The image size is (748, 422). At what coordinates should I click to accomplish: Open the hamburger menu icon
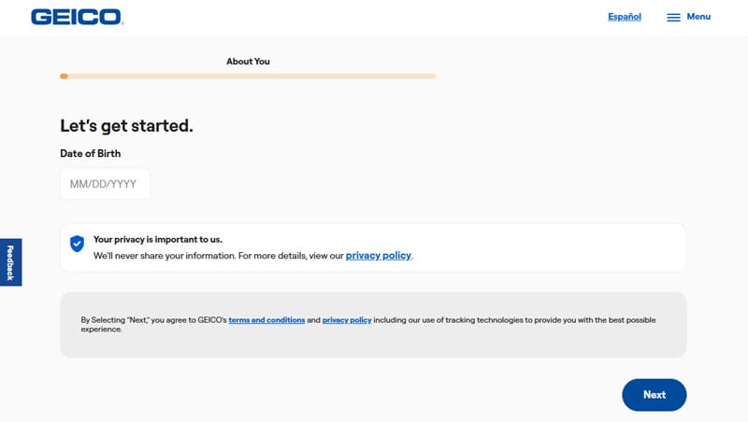pos(673,17)
